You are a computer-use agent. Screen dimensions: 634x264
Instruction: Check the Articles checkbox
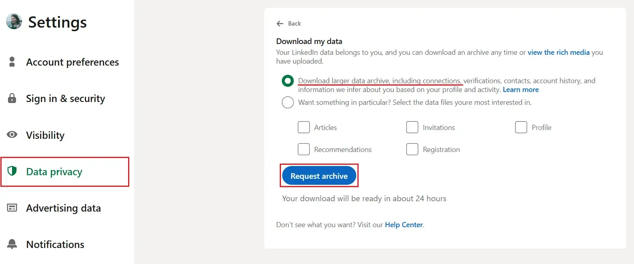[x=304, y=127]
